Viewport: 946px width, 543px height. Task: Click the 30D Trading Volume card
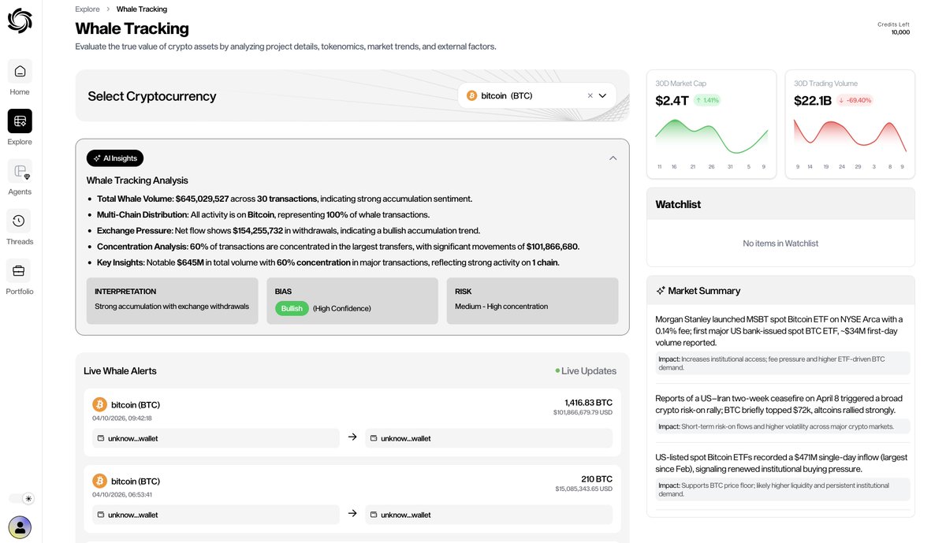[x=850, y=125]
